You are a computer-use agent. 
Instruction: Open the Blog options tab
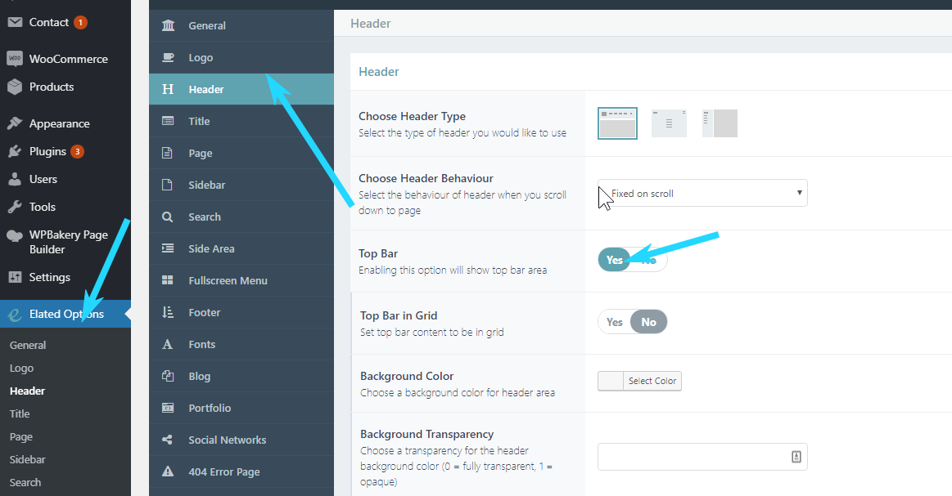click(241, 377)
